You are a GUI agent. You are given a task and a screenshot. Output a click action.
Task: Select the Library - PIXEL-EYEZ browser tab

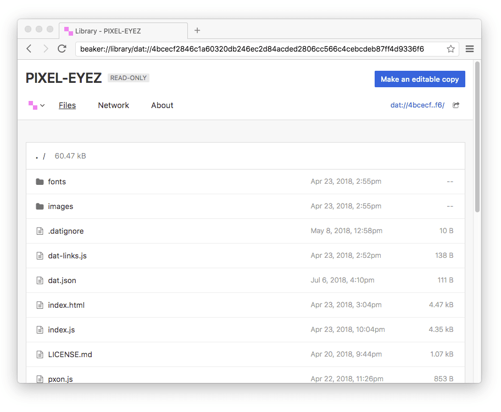[124, 31]
